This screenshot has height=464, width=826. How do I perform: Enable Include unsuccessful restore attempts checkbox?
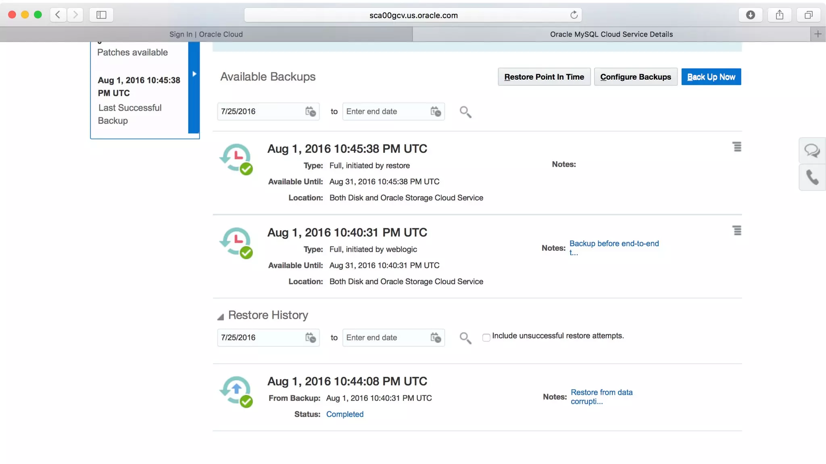486,338
